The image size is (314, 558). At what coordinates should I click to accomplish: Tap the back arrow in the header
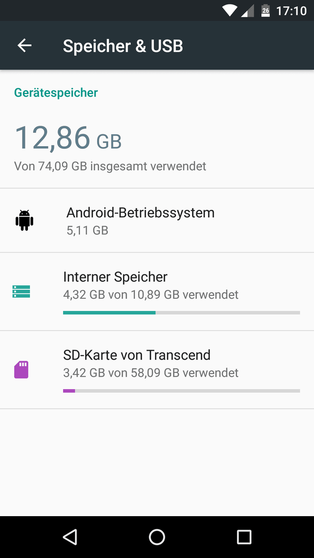pyautogui.click(x=25, y=45)
